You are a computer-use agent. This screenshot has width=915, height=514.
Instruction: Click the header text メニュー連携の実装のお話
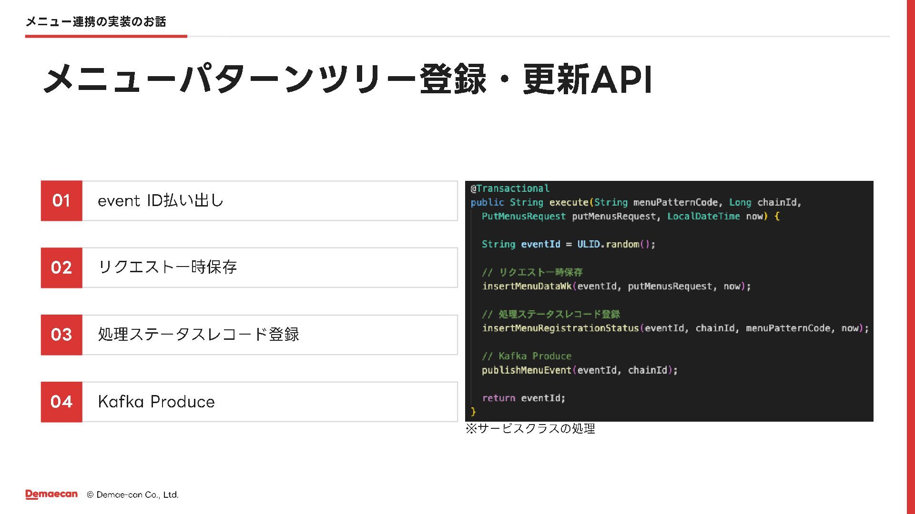click(96, 22)
